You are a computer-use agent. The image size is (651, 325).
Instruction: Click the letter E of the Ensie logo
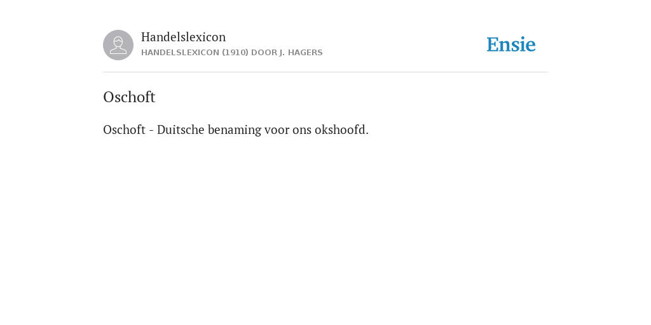[493, 45]
